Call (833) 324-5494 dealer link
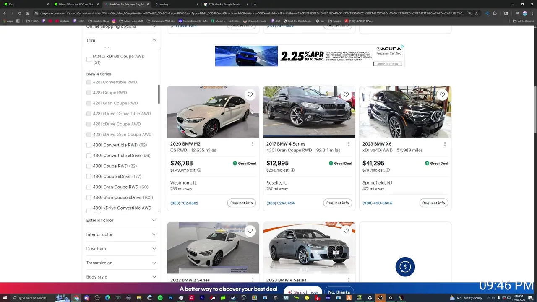 tap(280, 203)
